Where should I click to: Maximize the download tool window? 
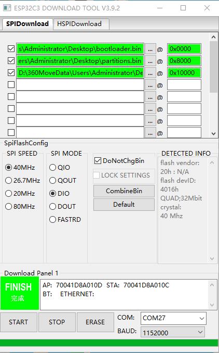point(183,8)
